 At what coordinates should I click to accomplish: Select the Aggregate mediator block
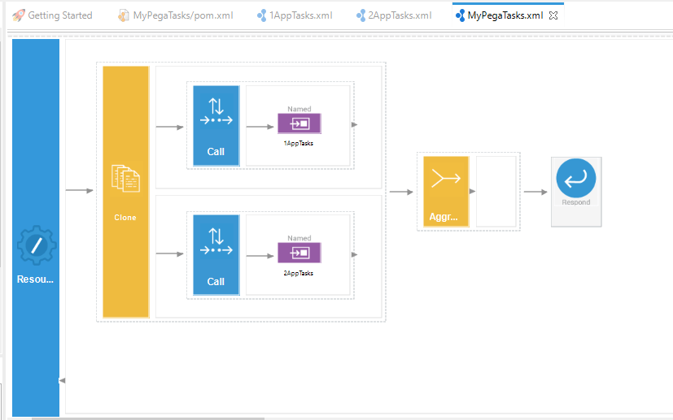[x=445, y=191]
